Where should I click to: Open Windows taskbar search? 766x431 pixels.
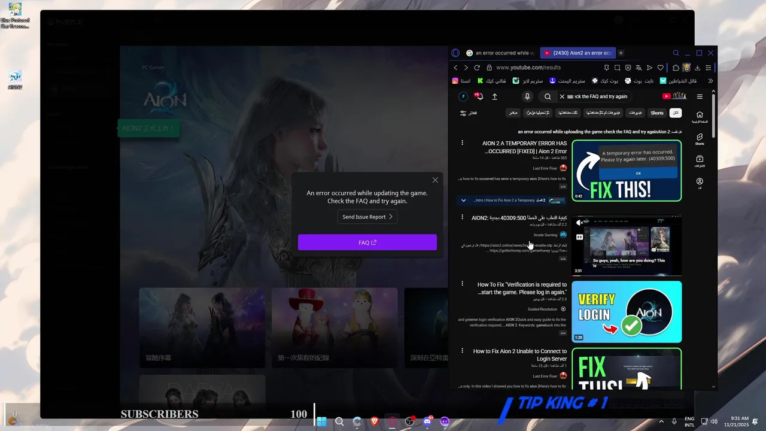[x=339, y=421]
